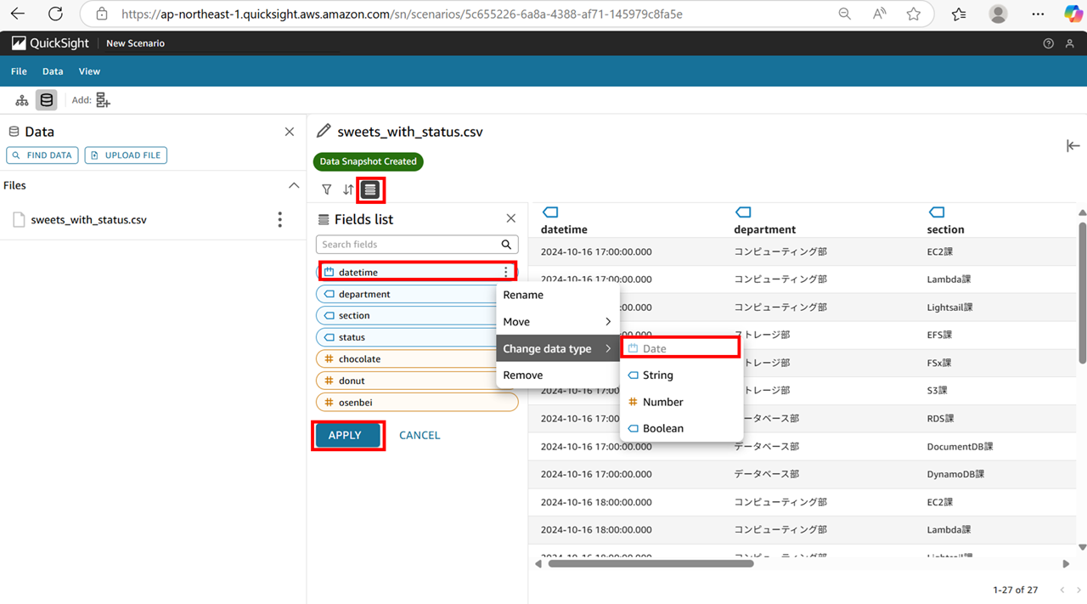Open the View menu

[89, 71]
